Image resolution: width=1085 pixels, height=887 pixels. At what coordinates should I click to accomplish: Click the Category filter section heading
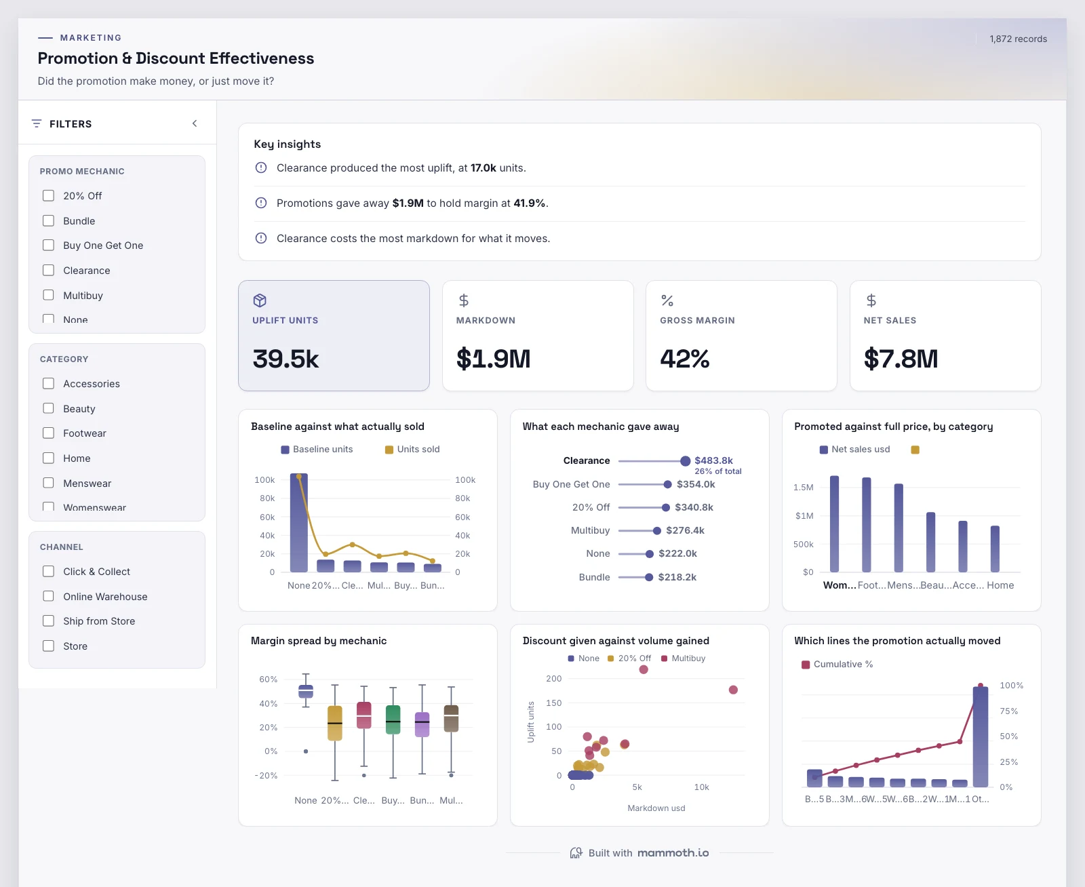coord(64,359)
